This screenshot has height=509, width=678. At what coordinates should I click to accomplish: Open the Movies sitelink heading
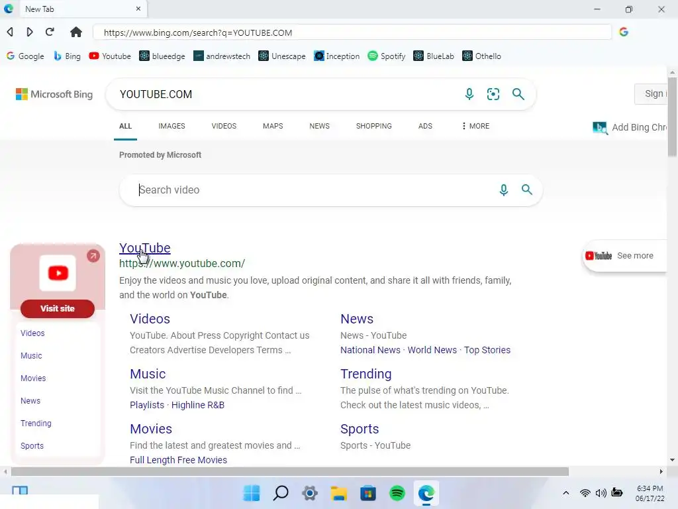tap(151, 429)
